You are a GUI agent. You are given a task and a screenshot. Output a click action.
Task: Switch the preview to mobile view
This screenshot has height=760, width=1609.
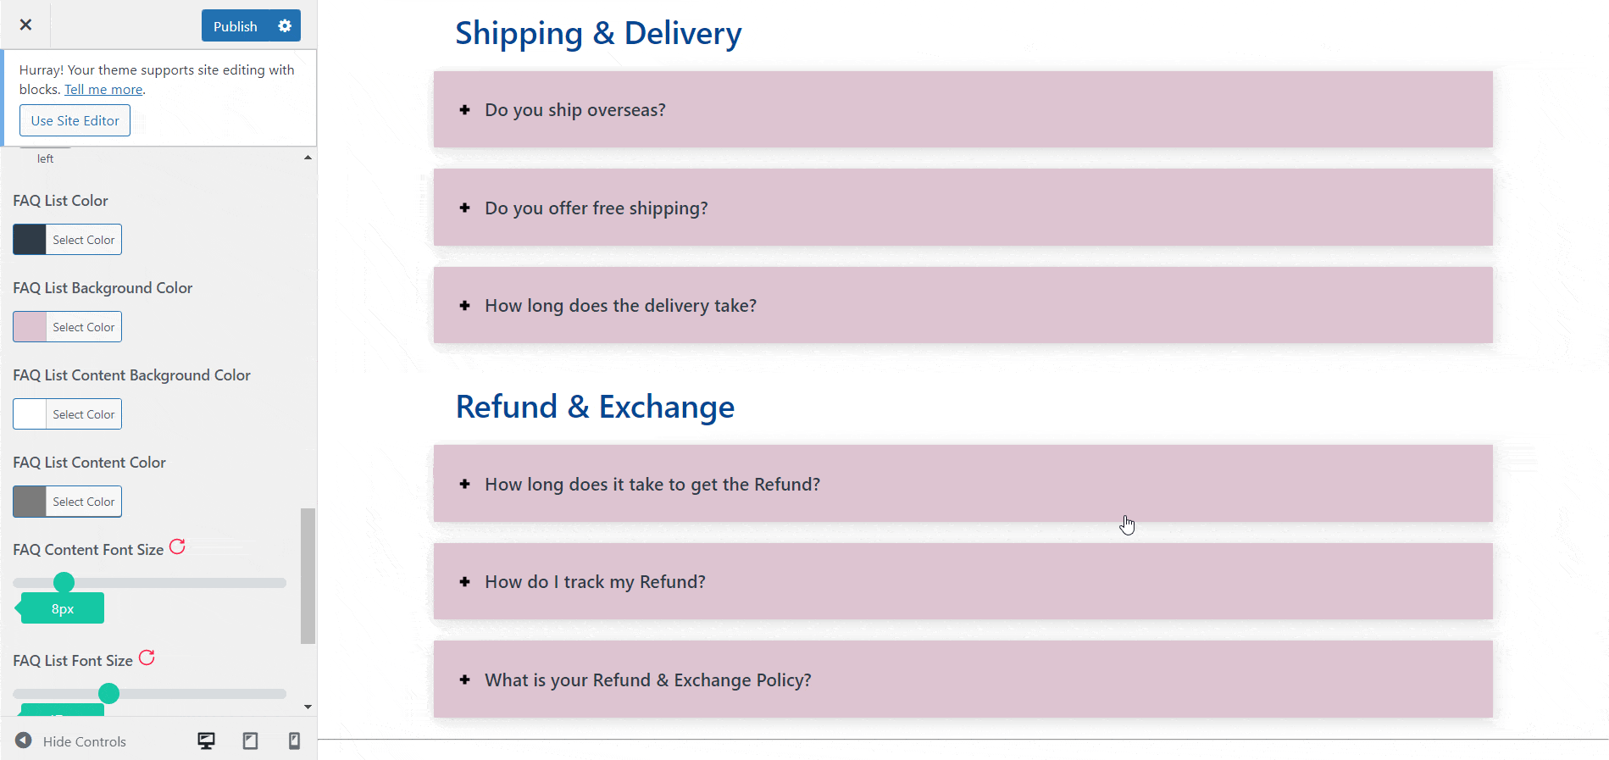tap(294, 741)
